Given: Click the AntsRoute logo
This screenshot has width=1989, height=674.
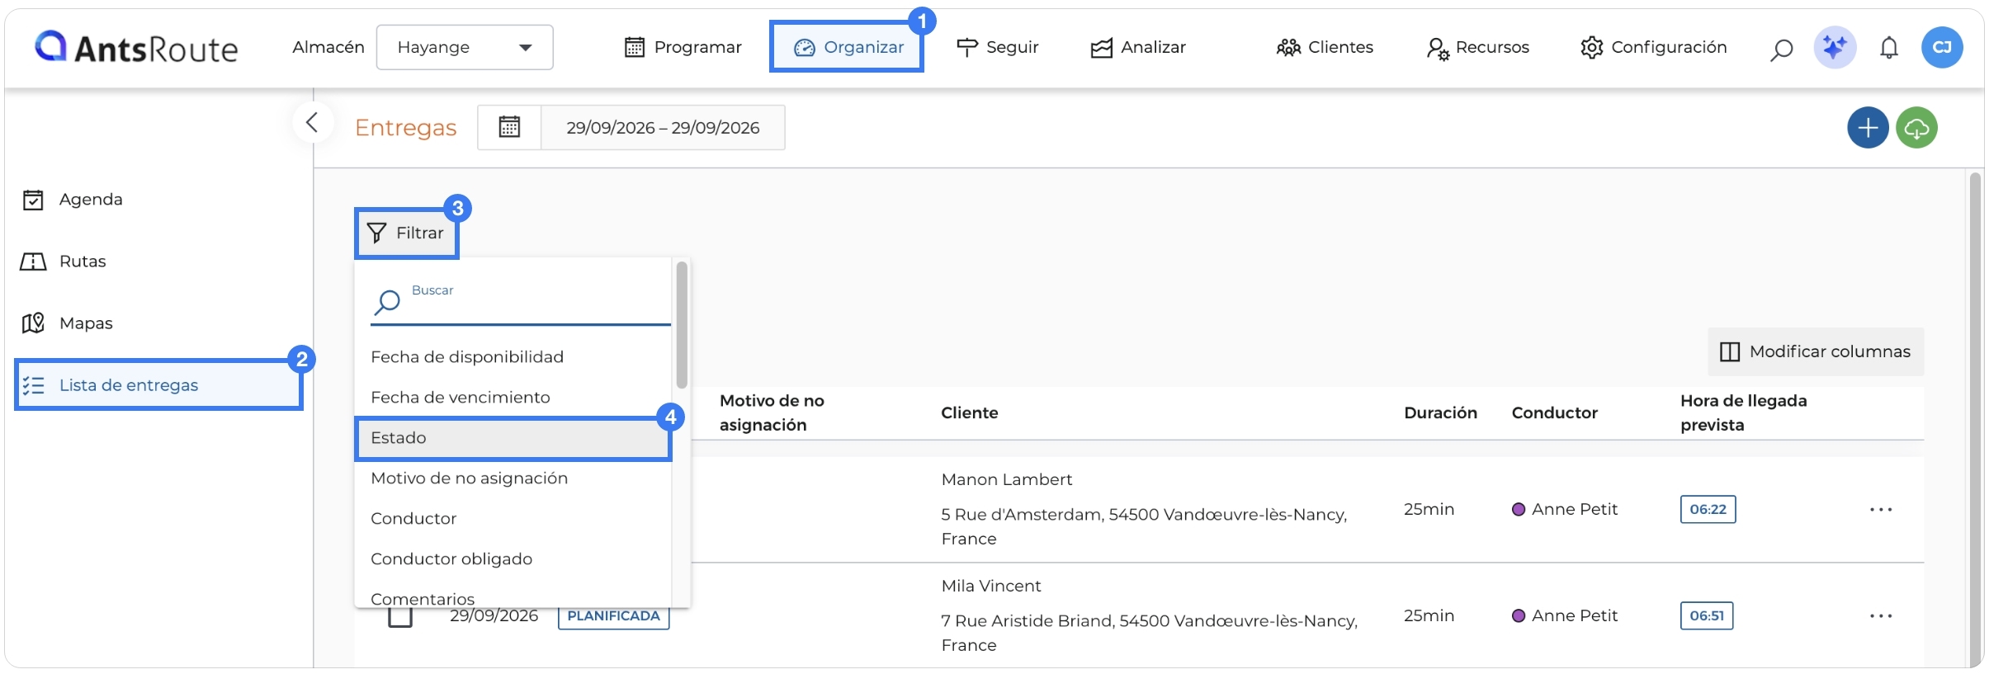Looking at the screenshot, I should [x=136, y=48].
